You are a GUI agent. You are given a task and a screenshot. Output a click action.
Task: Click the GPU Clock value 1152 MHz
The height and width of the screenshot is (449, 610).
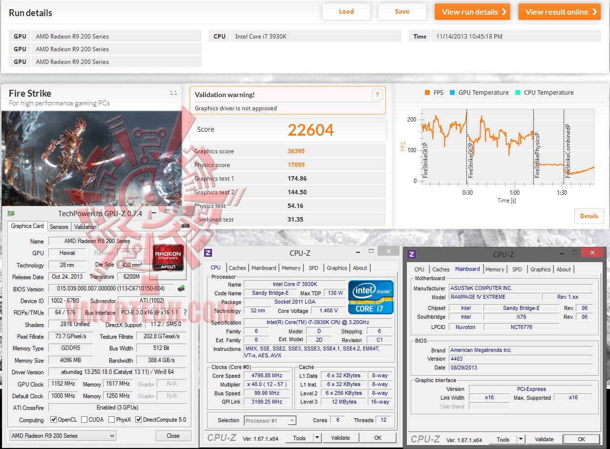click(64, 384)
